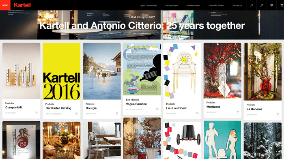
Task: Click eye icon on Der Kartell Katalog card
Action: (77, 114)
